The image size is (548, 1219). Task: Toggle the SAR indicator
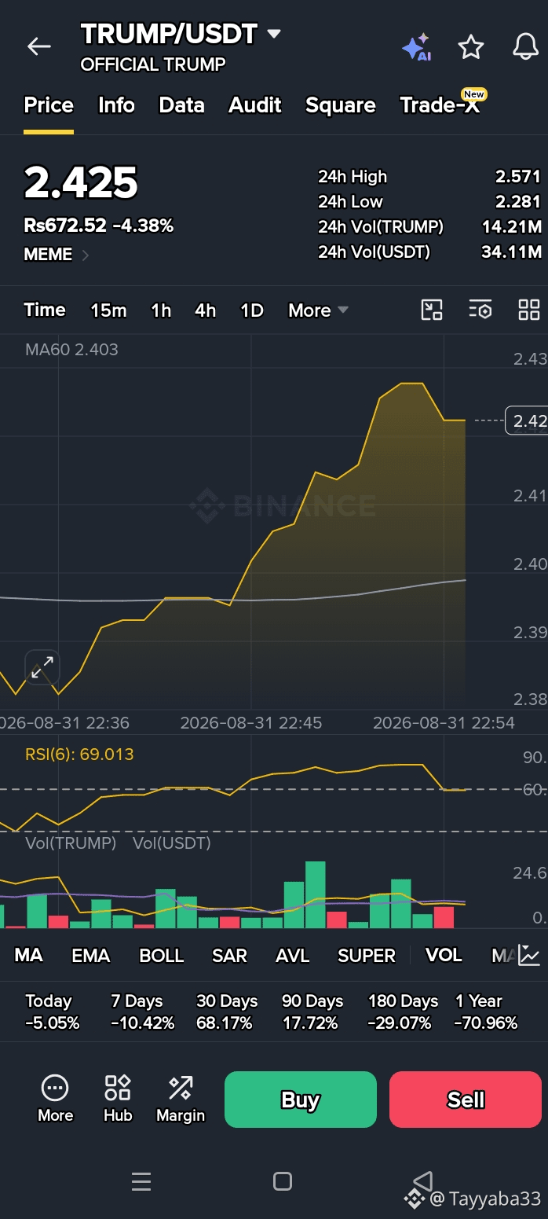point(230,956)
